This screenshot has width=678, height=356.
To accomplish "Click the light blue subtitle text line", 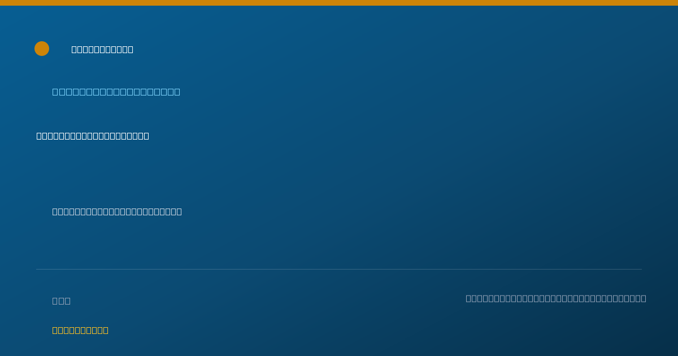I will [116, 92].
